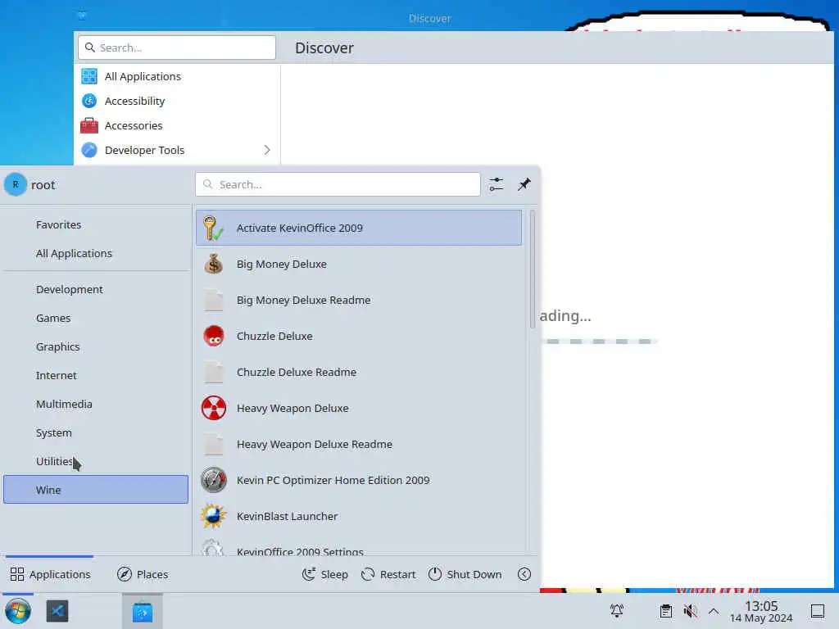The image size is (839, 629).
Task: Click "Heavy Weapon Deluxe Readme" label
Action: click(315, 444)
